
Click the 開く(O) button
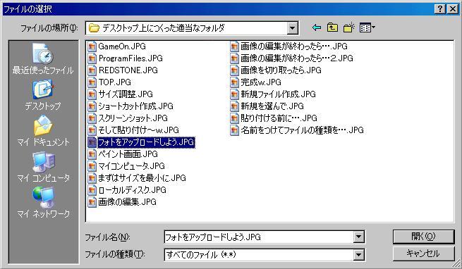click(x=423, y=237)
